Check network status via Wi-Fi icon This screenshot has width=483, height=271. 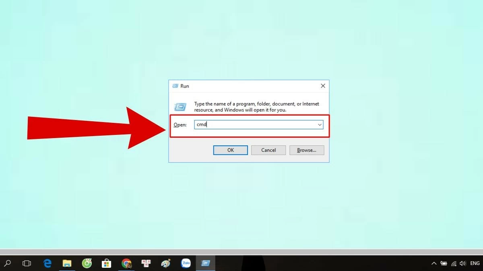click(453, 263)
